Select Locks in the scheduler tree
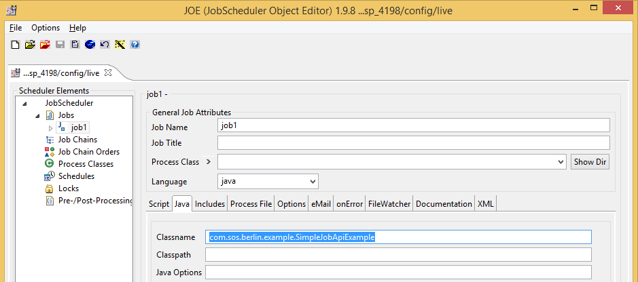Image resolution: width=638 pixels, height=282 pixels. (69, 188)
